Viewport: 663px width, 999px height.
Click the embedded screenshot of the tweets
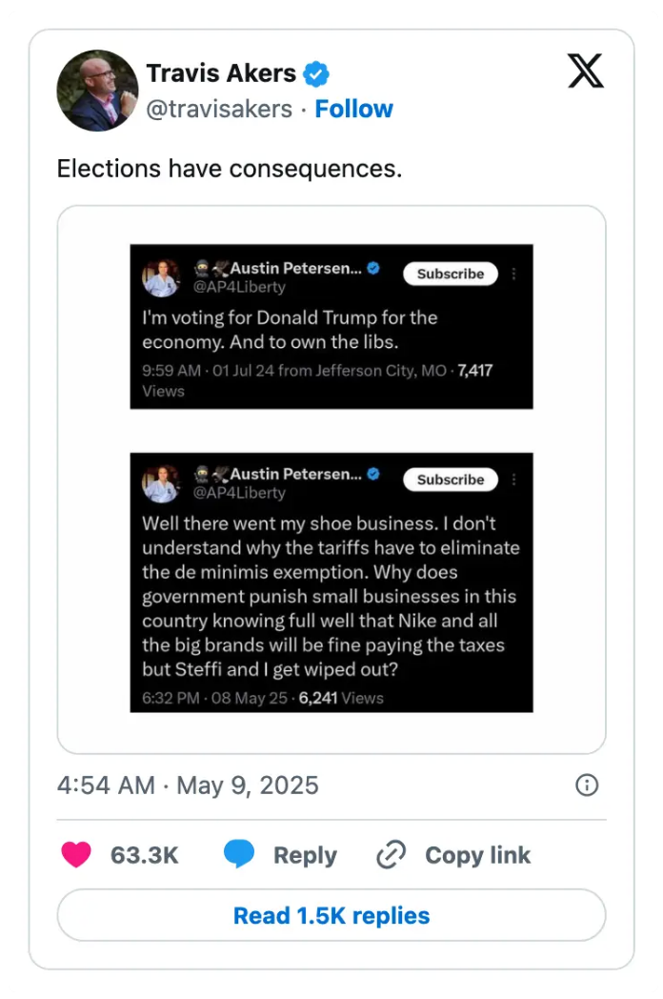[331, 472]
